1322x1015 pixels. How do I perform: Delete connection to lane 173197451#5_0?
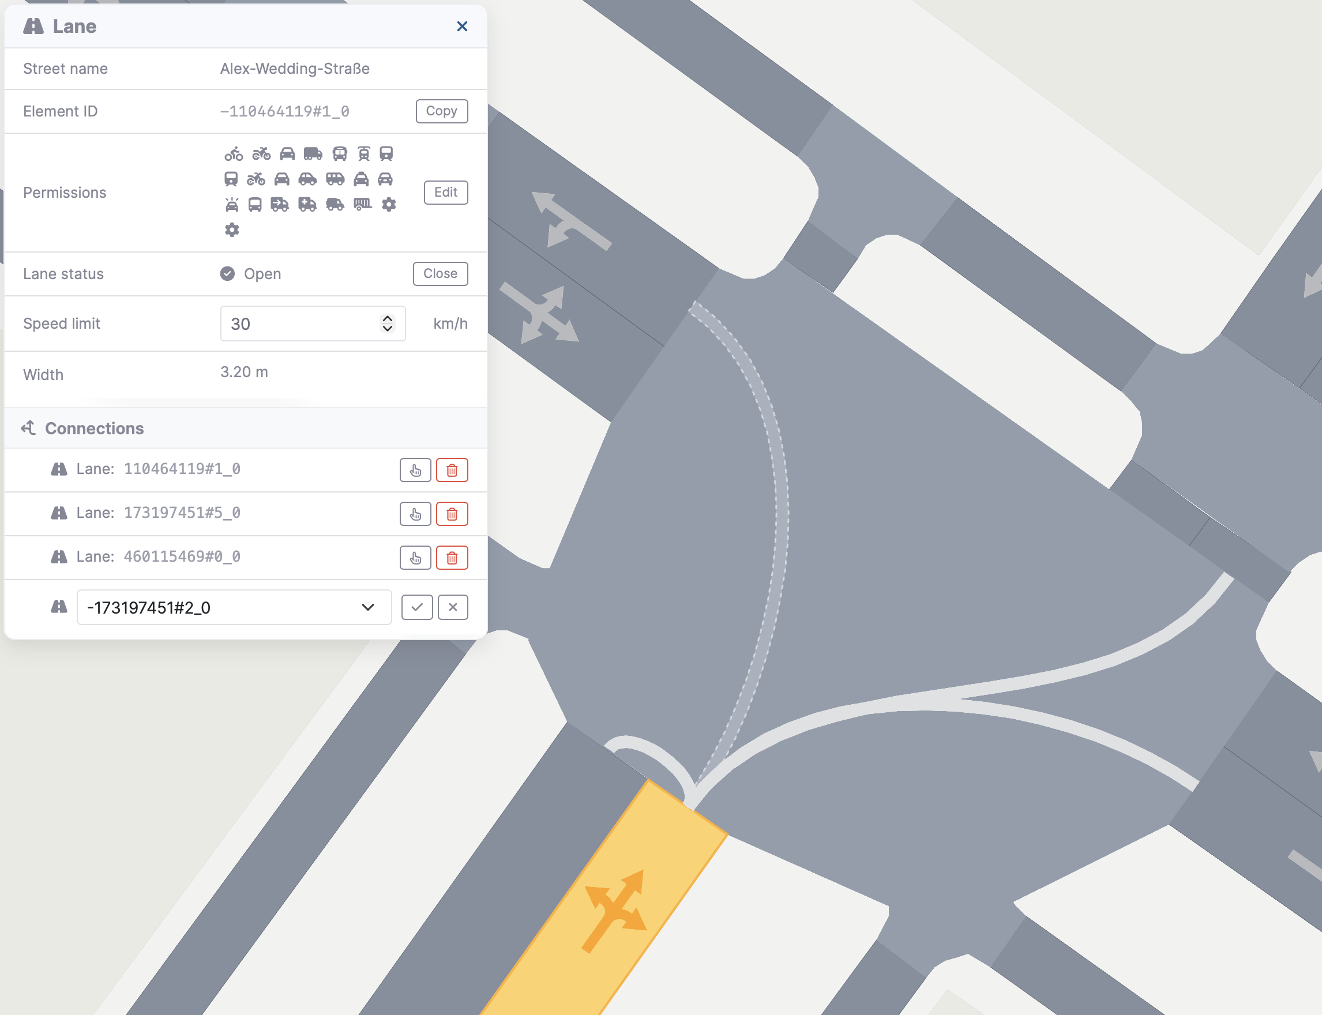(452, 514)
